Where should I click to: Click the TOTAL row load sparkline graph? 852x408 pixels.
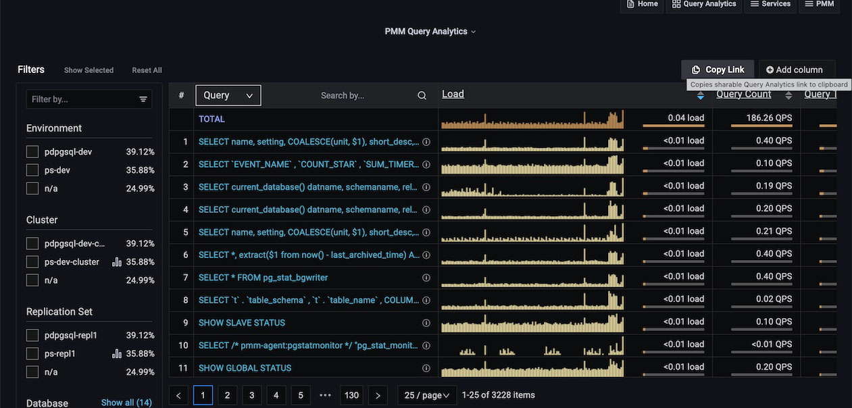click(532, 119)
